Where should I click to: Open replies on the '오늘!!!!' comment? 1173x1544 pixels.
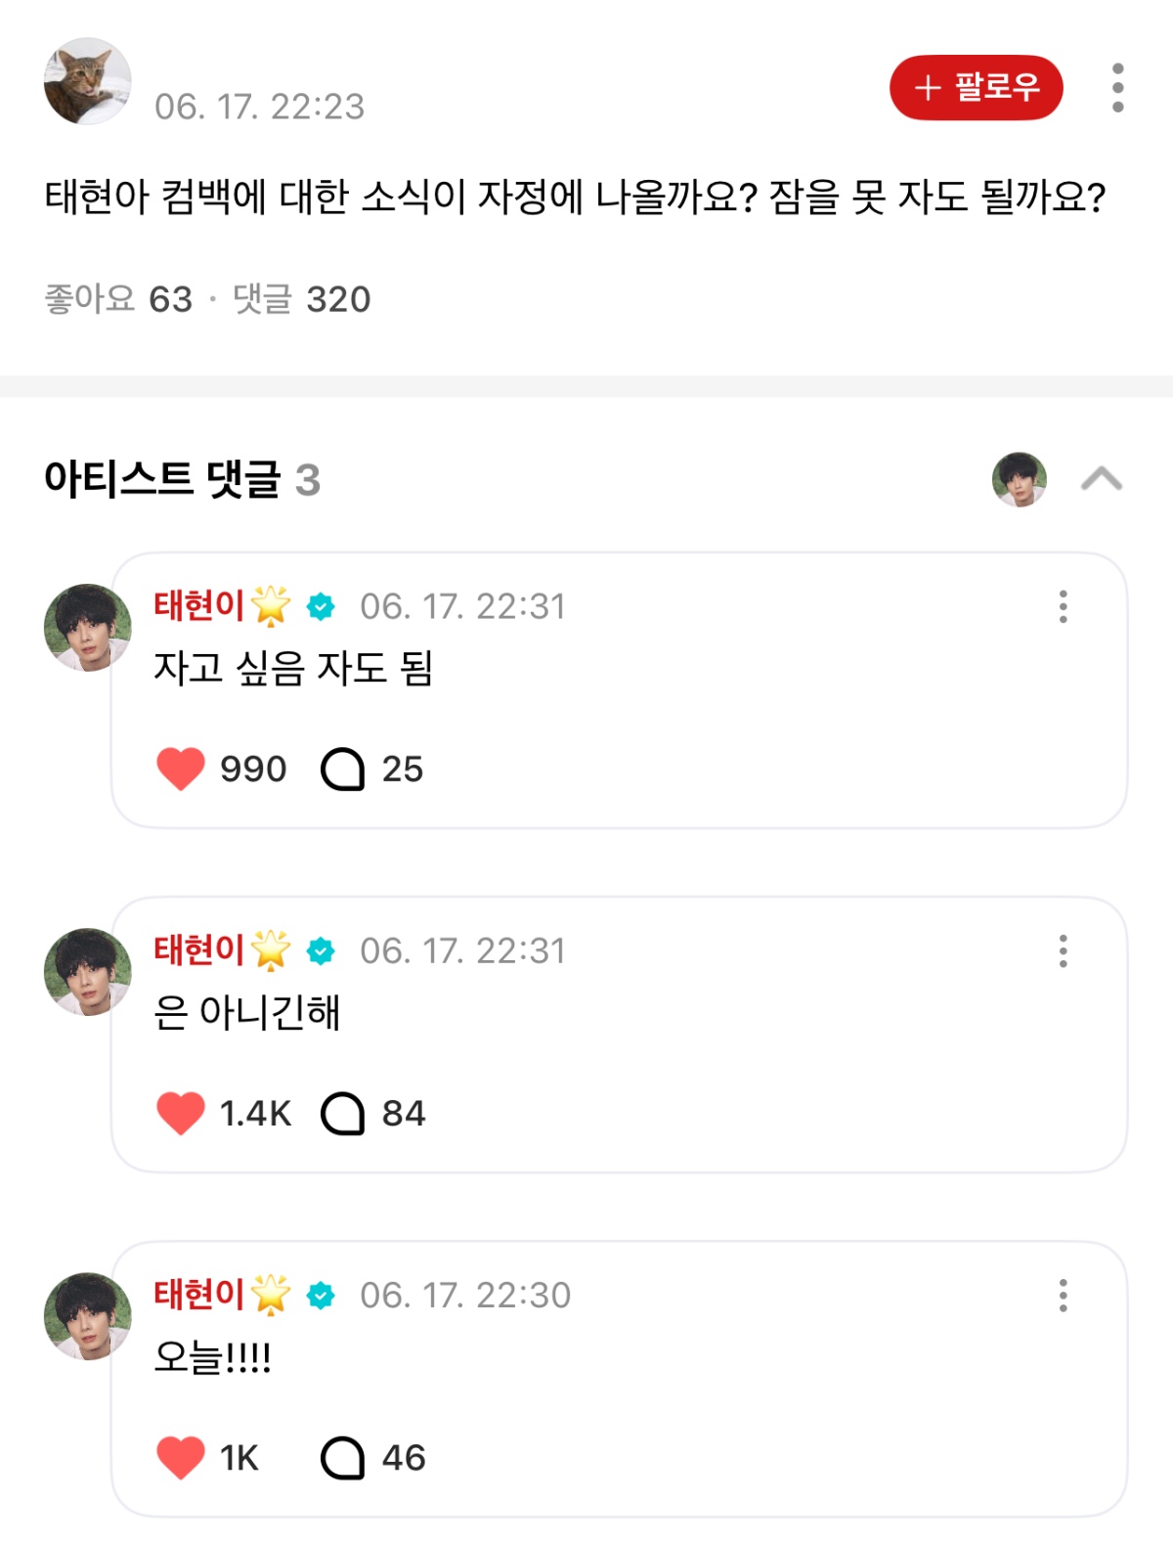(x=343, y=1457)
